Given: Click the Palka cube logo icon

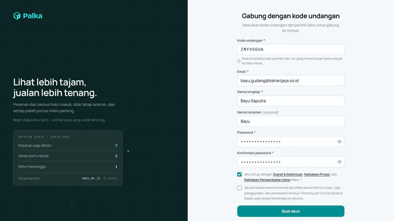Looking at the screenshot, I should pos(17,16).
